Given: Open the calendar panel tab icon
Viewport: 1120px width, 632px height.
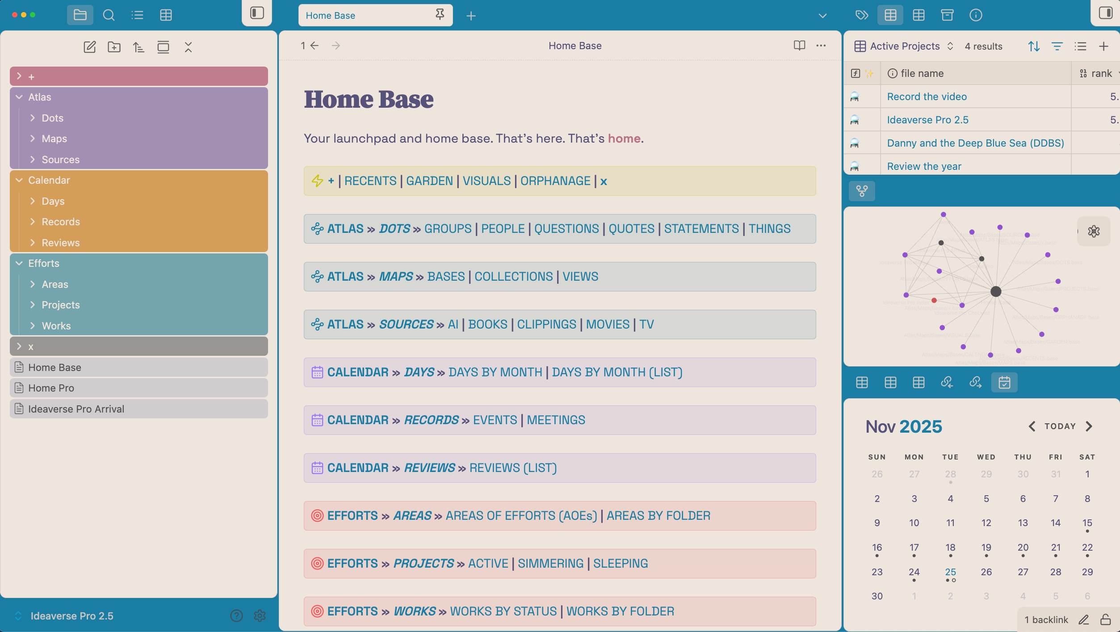Looking at the screenshot, I should pos(1004,383).
